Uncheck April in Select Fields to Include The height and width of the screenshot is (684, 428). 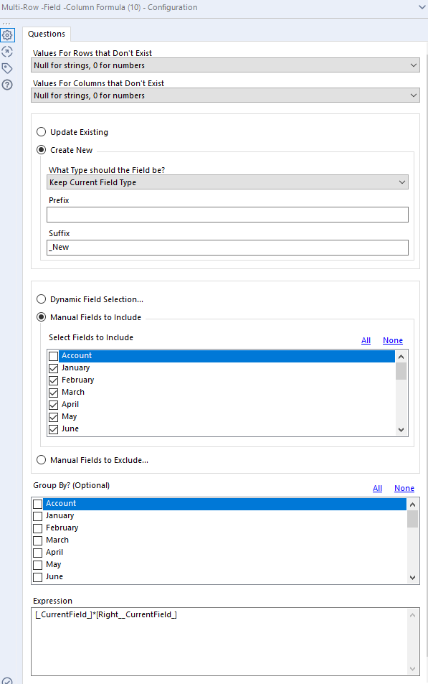pos(54,405)
